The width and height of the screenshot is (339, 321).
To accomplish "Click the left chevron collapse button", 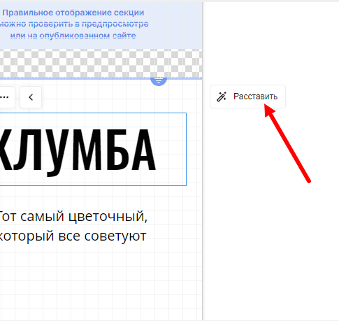I will pos(31,97).
